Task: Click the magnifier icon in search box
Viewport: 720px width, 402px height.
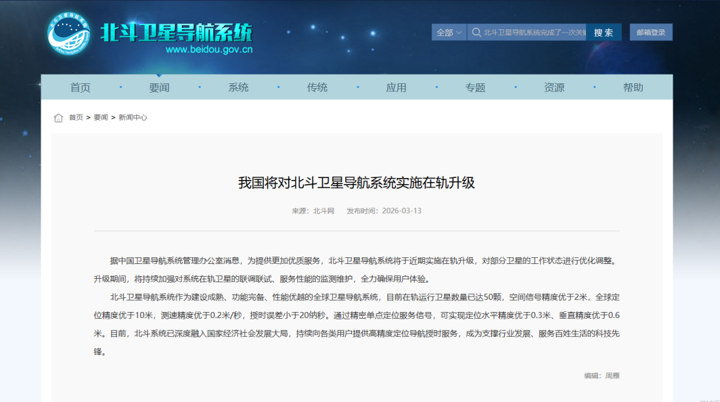Action: click(x=476, y=32)
